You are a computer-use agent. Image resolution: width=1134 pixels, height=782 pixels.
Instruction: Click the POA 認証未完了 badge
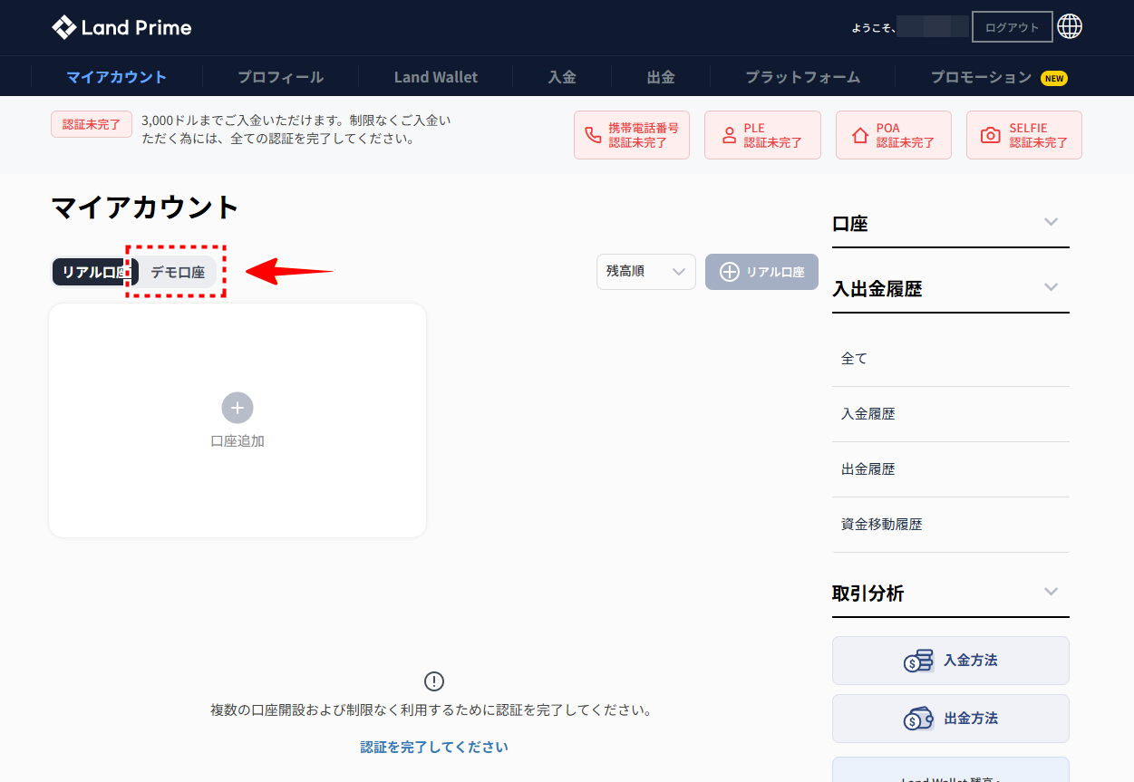(x=894, y=135)
